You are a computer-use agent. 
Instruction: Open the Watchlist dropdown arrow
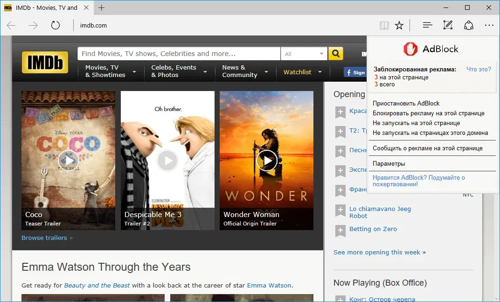(x=320, y=72)
